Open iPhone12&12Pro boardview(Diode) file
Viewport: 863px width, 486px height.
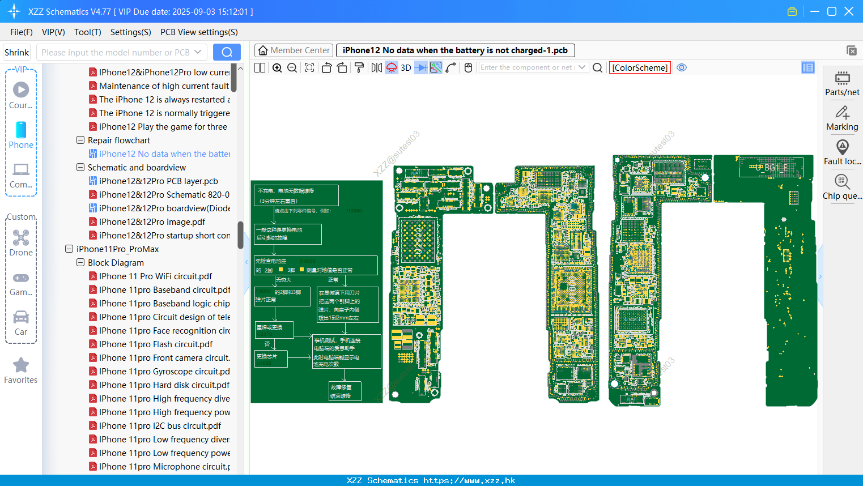[x=159, y=208]
